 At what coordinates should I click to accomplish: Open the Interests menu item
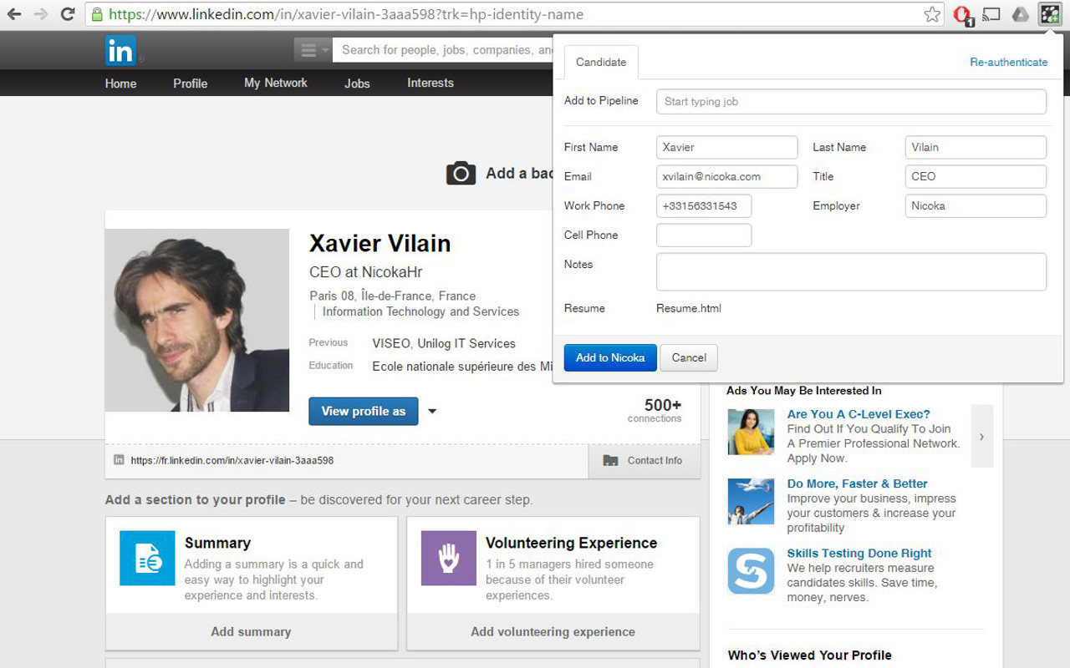pyautogui.click(x=431, y=83)
